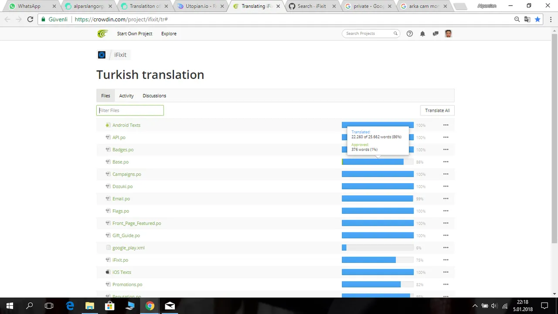558x314 pixels.
Task: Focus the Filter Files input
Action: coord(130,110)
